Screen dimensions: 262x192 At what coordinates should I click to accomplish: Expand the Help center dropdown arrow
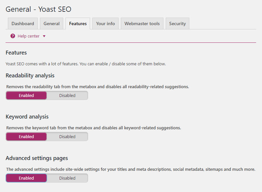(x=44, y=36)
